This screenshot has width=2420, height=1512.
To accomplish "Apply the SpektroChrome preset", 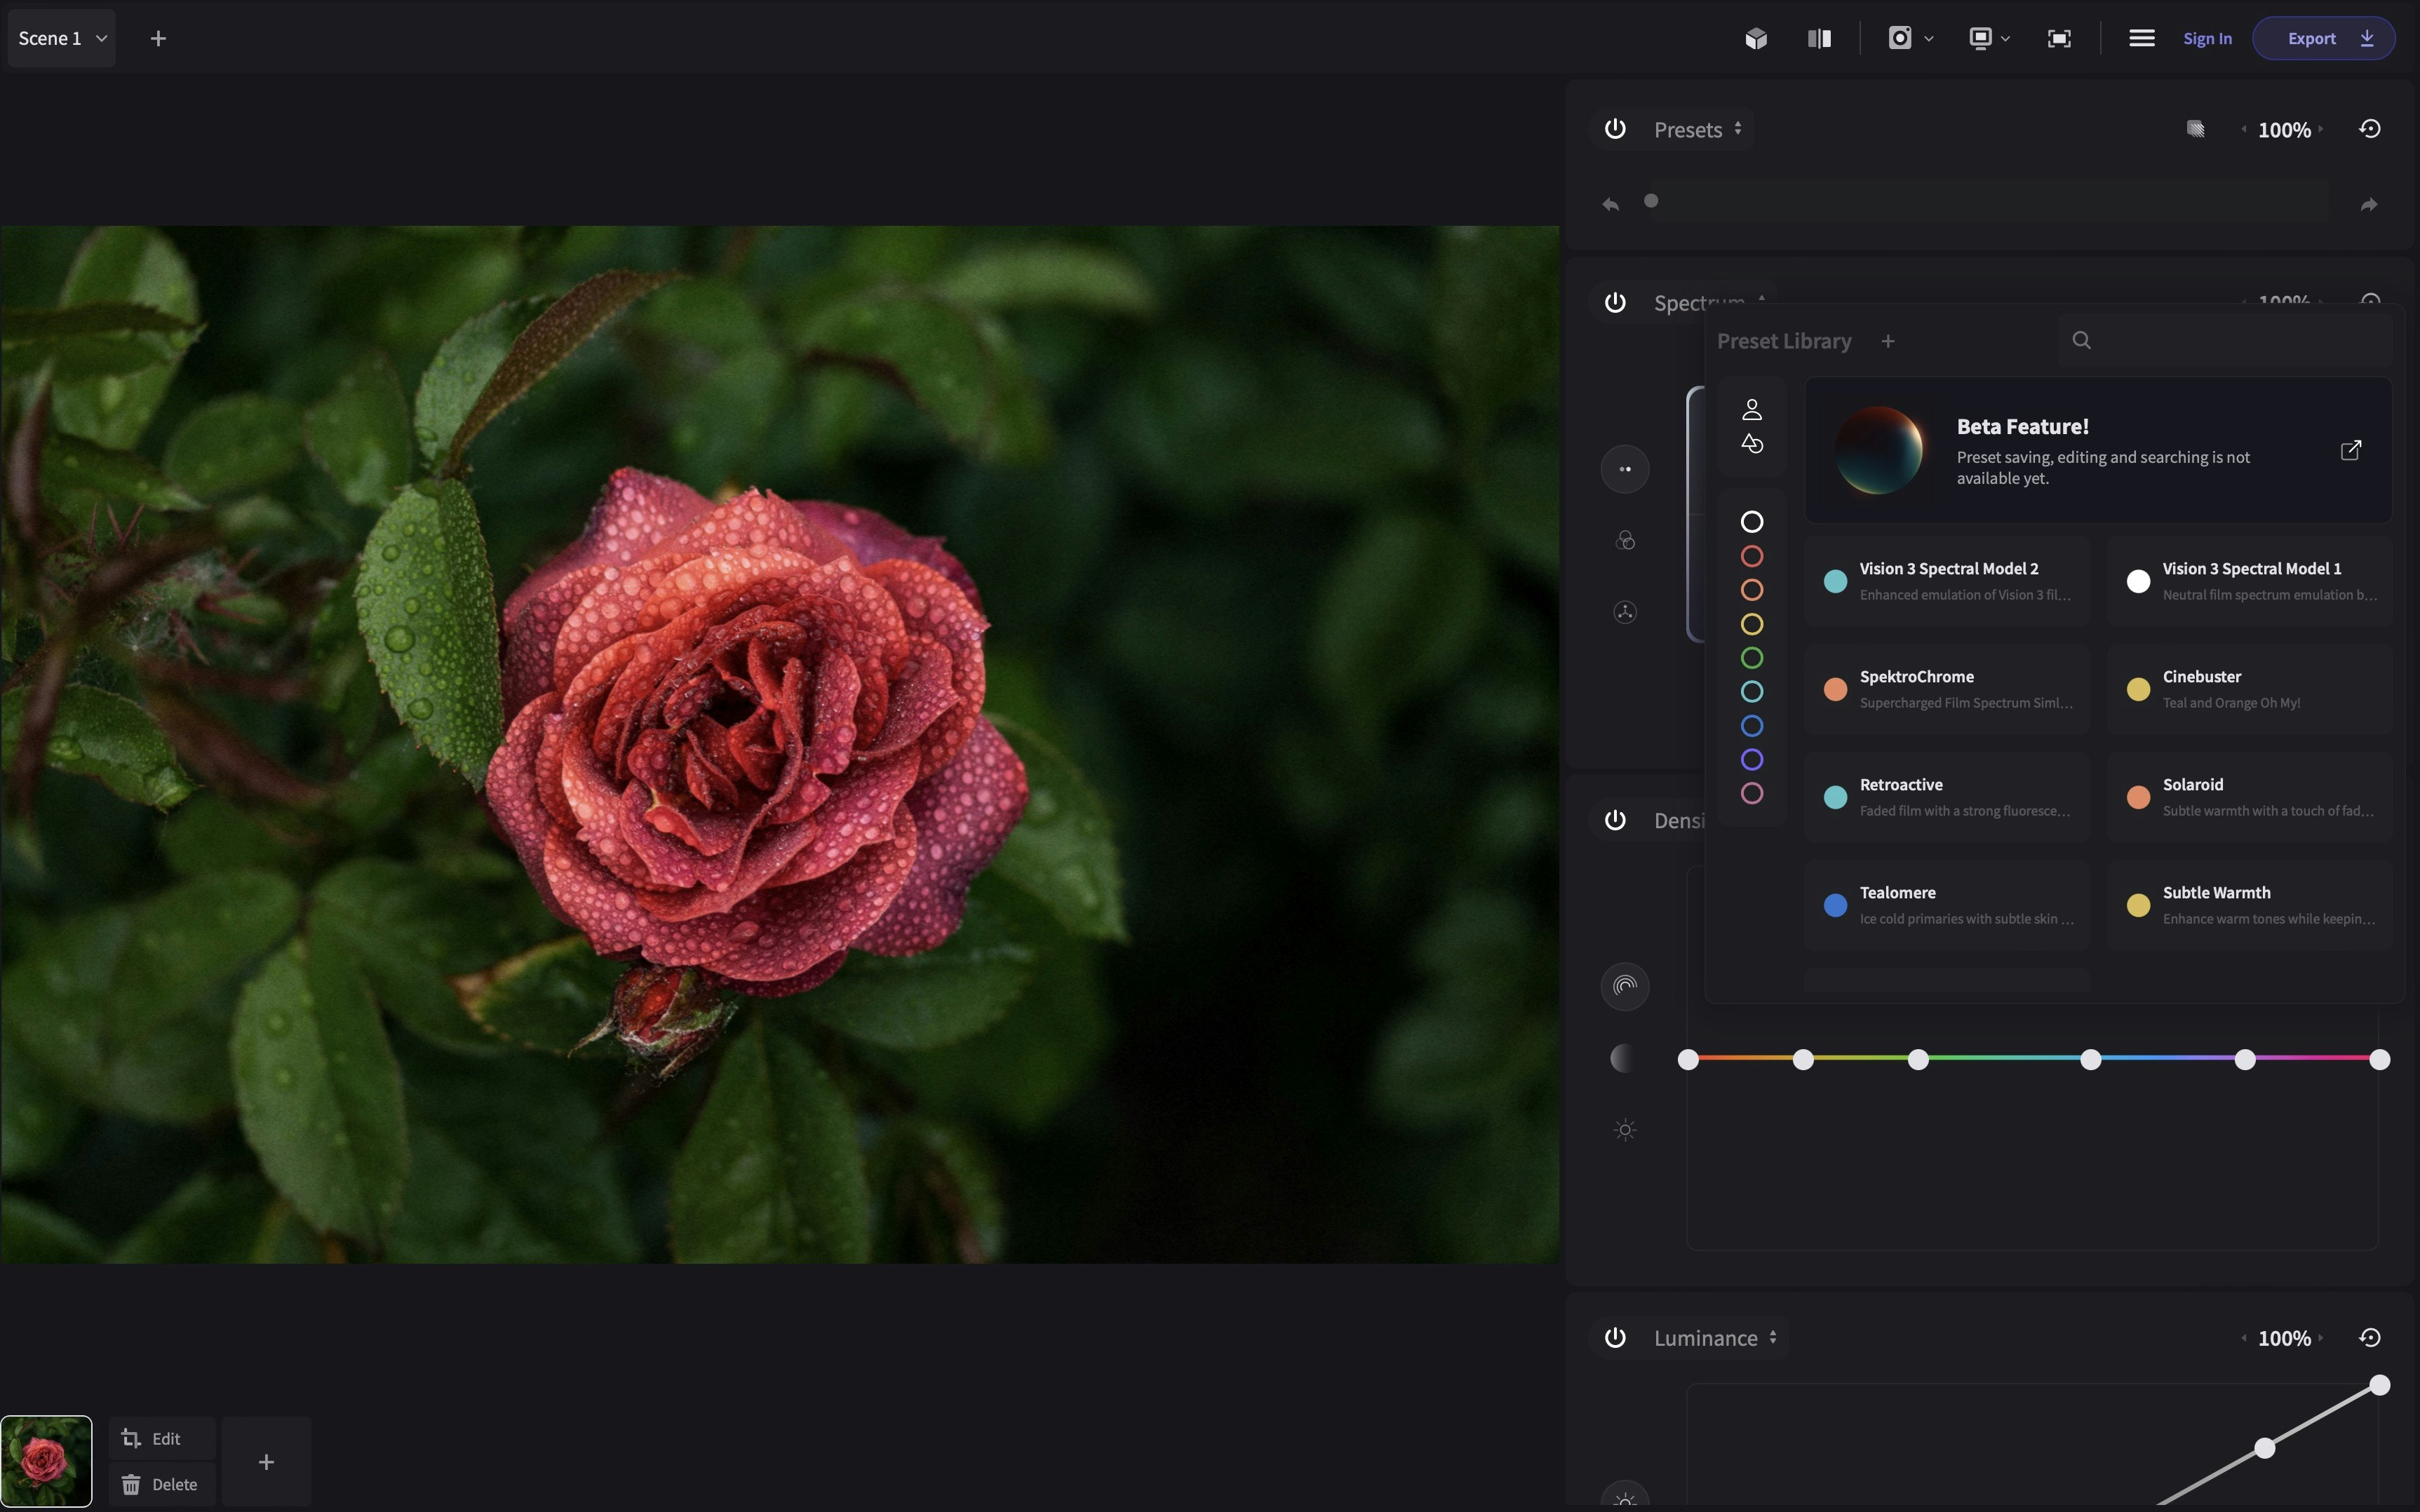I will 1946,689.
